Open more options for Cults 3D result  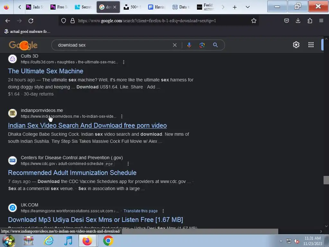(124, 62)
